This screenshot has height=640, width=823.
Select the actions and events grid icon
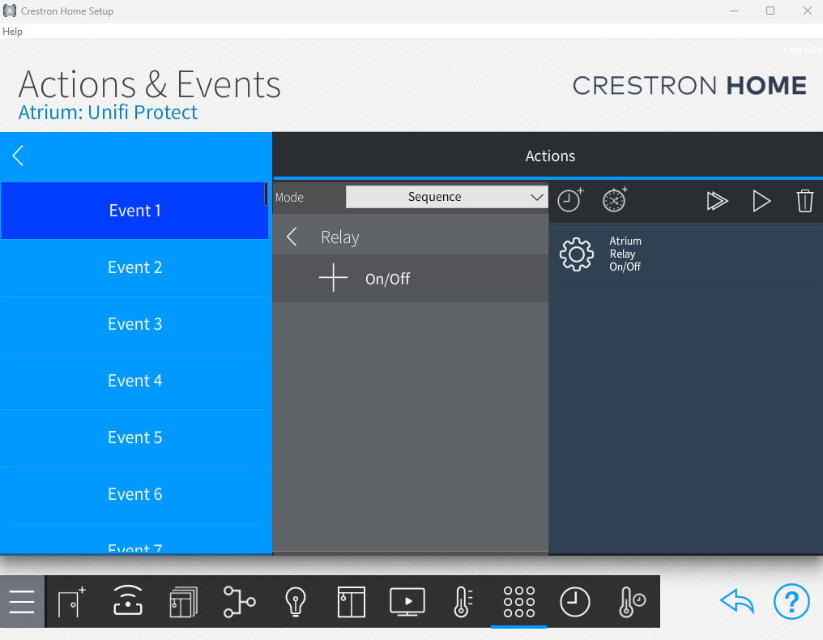pos(519,602)
